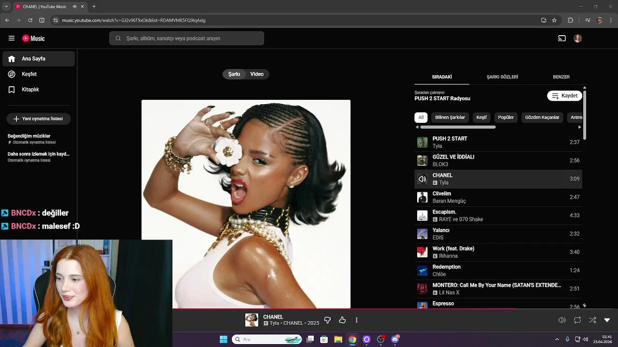Save queue with Kaydet button

coord(564,96)
